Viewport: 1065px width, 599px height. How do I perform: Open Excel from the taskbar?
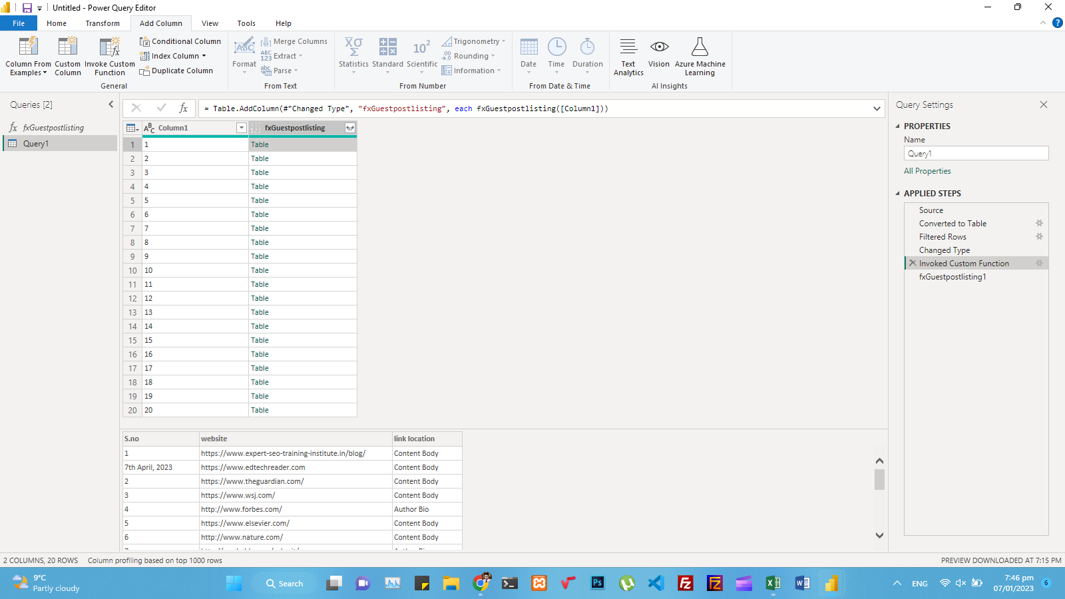773,584
